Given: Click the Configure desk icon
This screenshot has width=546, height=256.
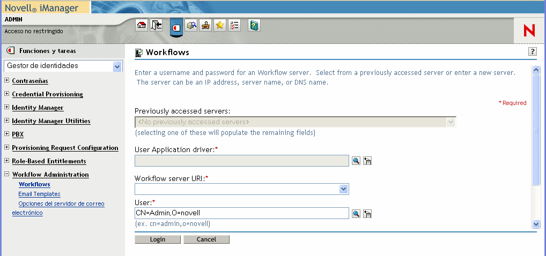Looking at the screenshot, I should point(205,25).
